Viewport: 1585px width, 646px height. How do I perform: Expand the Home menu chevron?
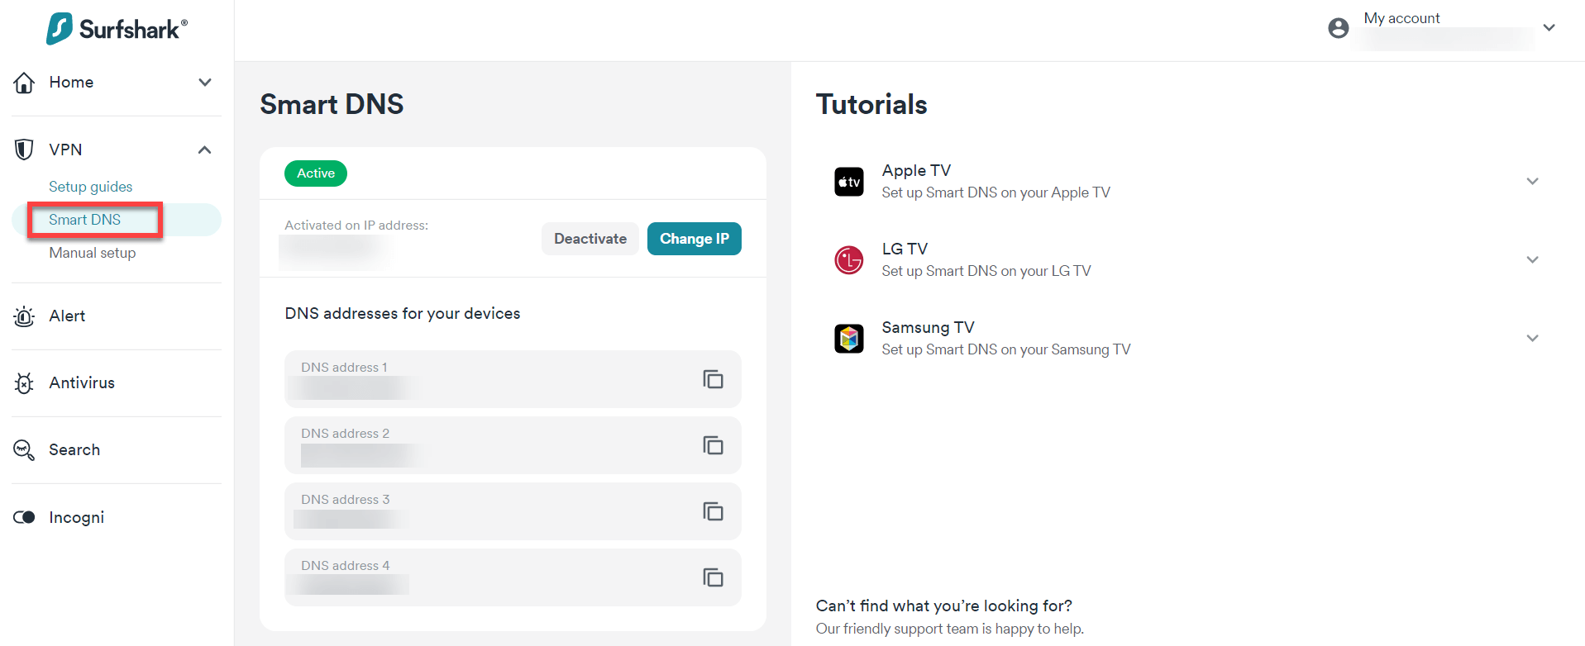[x=205, y=82]
